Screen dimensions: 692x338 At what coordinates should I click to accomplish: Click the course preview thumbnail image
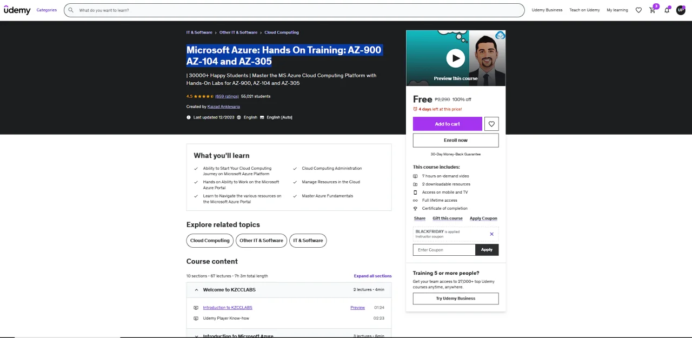point(456,58)
